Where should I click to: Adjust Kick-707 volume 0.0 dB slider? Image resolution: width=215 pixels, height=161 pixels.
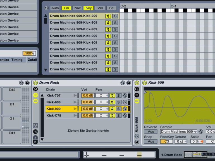(x=88, y=96)
